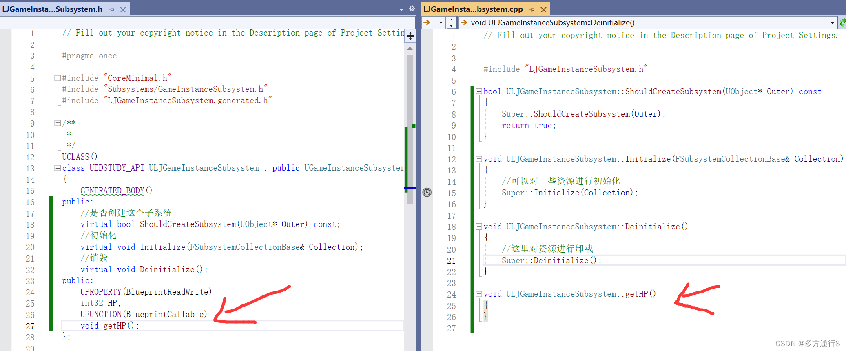Screen dimensions: 846x351
Task: Pin the LJGameInstanceSubsystem.h tab
Action: pos(112,9)
